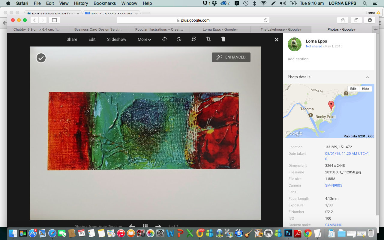Switch to The Lakehouse - Google+ tab
This screenshot has height=240, width=384.
tap(281, 29)
